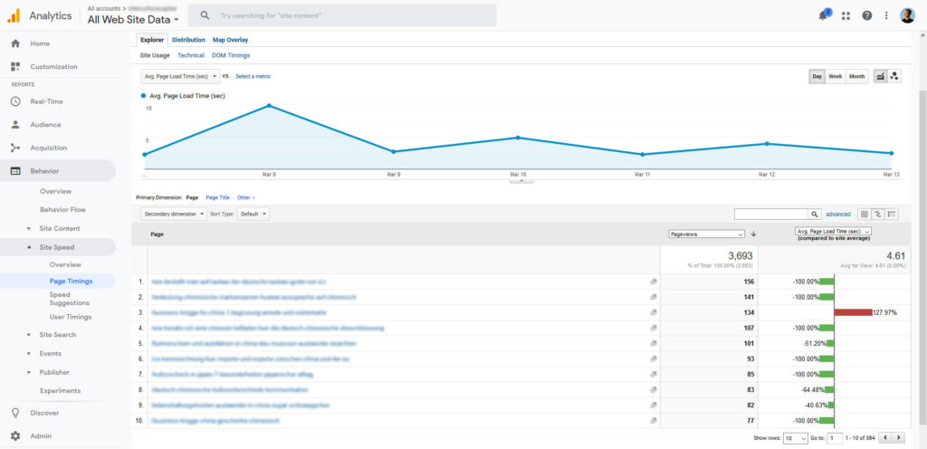Select Day time granularity

click(x=817, y=76)
